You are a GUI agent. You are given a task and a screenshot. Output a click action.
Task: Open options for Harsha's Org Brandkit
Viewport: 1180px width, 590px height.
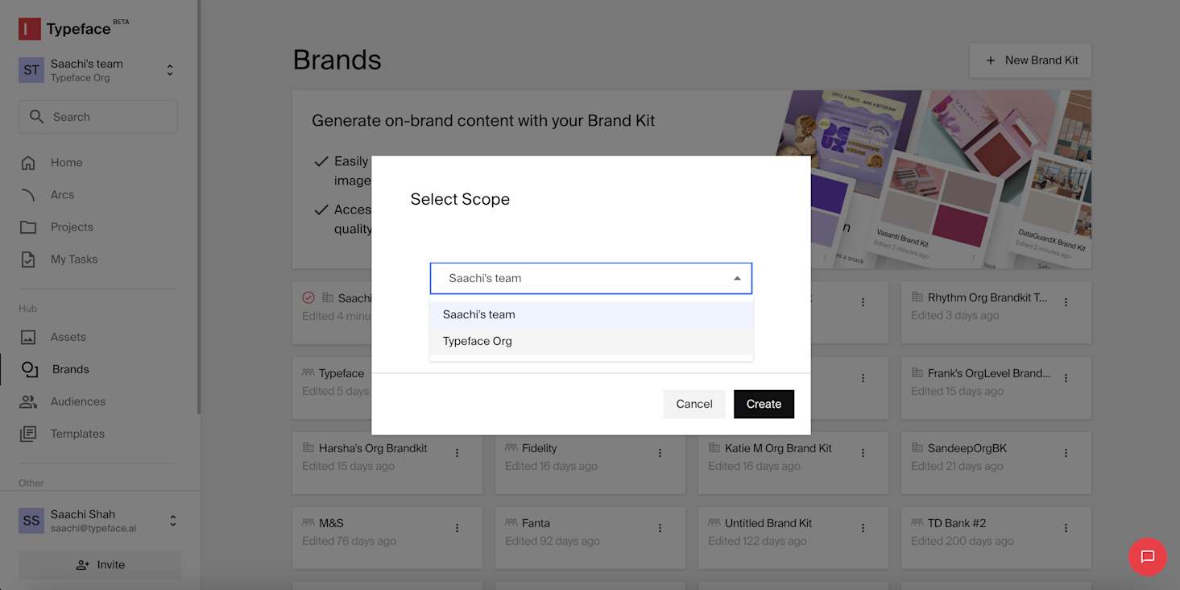[x=457, y=453]
